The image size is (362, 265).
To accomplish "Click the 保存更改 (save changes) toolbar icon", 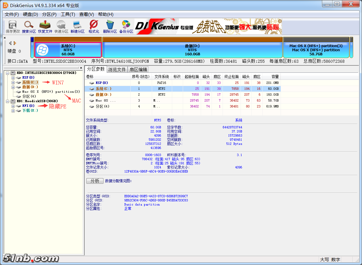I will [12, 26].
